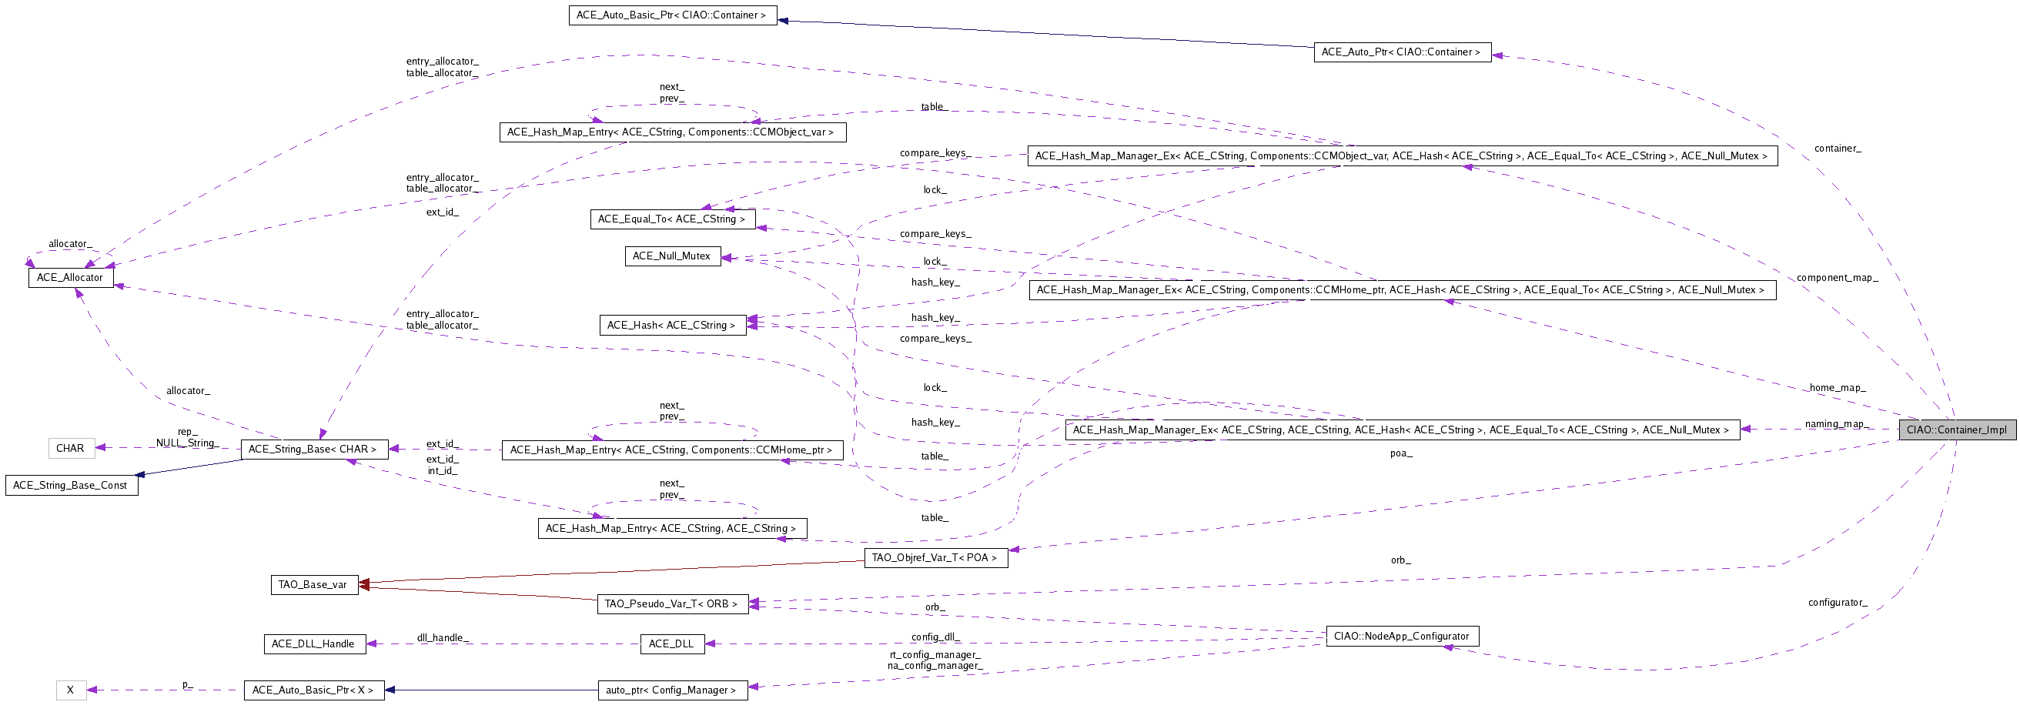2020x712 pixels.
Task: Open the ACE_Auto_Ptr< CIAO::Container > node
Action: (1402, 52)
